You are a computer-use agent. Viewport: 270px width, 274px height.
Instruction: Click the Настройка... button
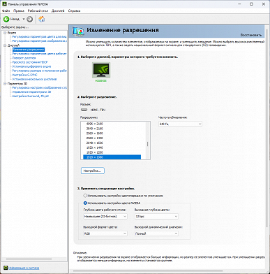(x=93, y=171)
